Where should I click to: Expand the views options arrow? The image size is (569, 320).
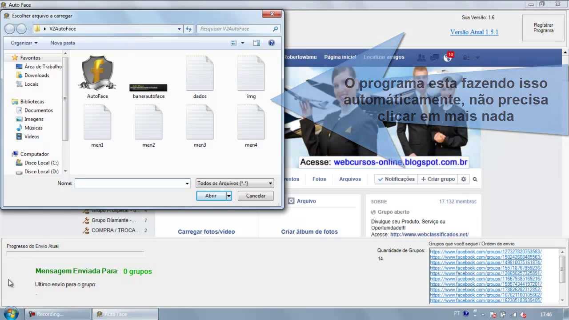[243, 43]
